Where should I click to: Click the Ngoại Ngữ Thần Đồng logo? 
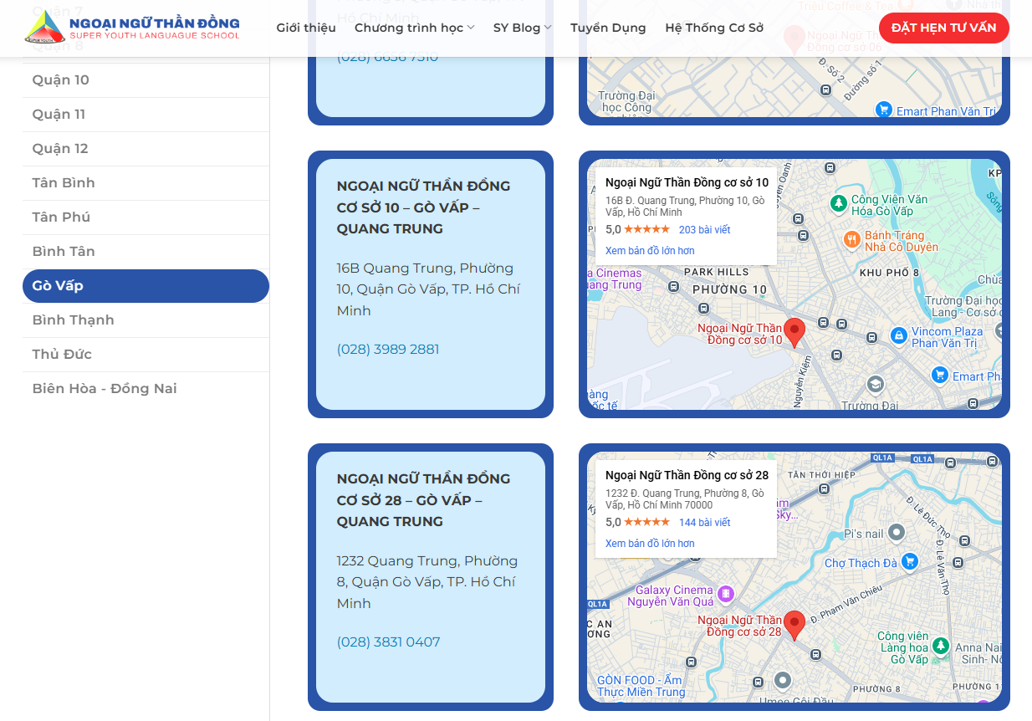tap(132, 28)
